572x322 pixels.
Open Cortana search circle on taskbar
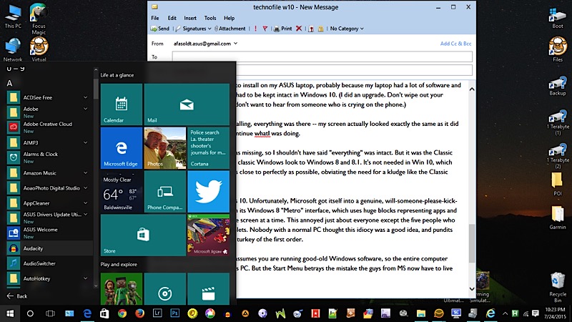click(x=30, y=313)
